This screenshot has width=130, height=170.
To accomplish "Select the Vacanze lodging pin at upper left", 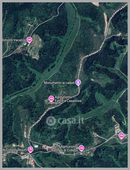I will click(29, 40).
